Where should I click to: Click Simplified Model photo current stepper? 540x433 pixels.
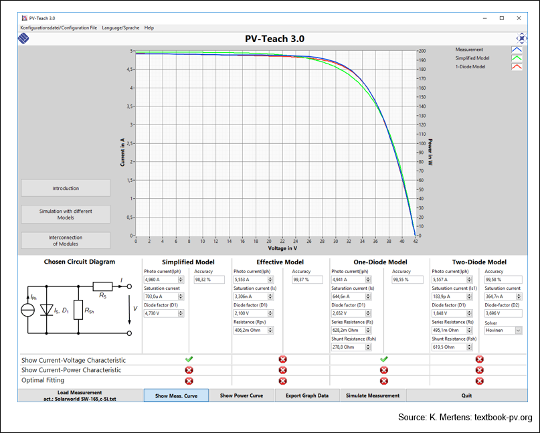coord(181,279)
